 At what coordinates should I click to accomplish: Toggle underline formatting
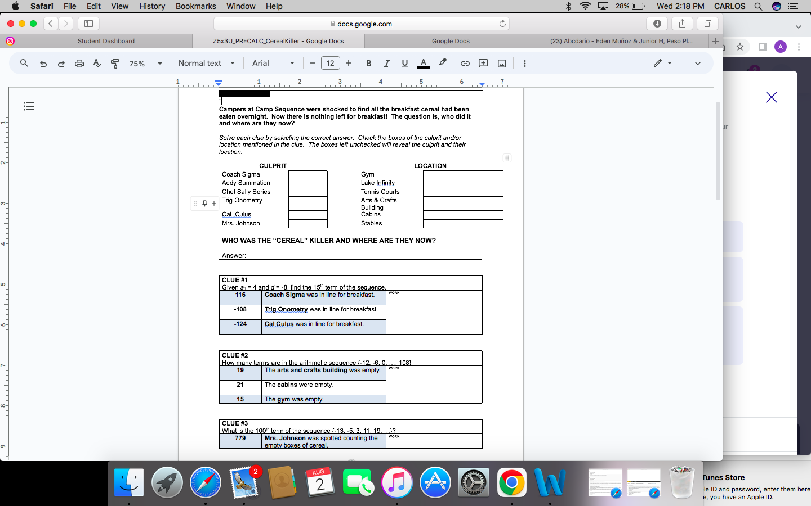pyautogui.click(x=404, y=64)
